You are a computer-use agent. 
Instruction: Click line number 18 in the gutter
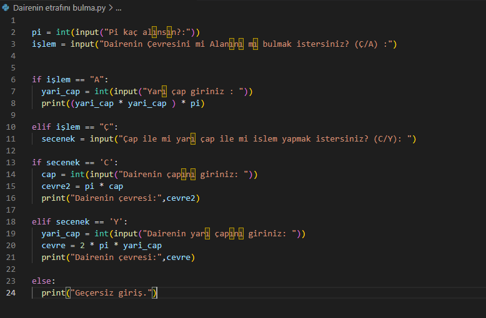[11, 221]
